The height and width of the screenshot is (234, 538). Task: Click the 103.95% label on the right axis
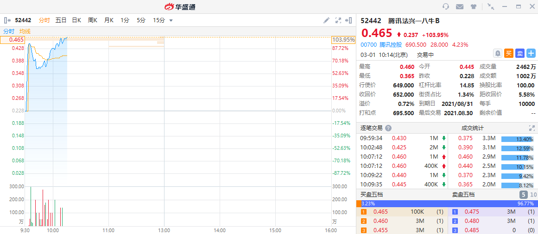click(x=344, y=40)
